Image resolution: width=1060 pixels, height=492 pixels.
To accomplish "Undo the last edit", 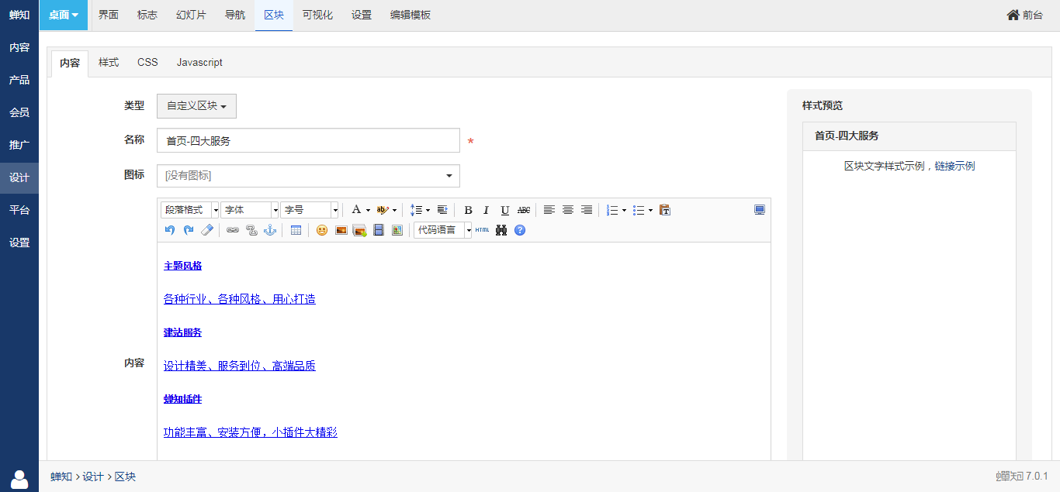I will [170, 230].
